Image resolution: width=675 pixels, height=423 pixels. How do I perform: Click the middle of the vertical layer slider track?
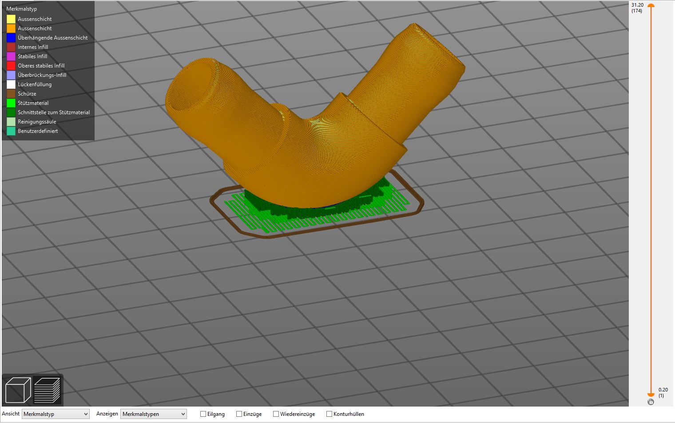[651, 200]
